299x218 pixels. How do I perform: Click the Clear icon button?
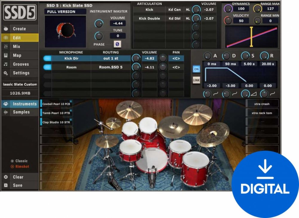coord(6,177)
